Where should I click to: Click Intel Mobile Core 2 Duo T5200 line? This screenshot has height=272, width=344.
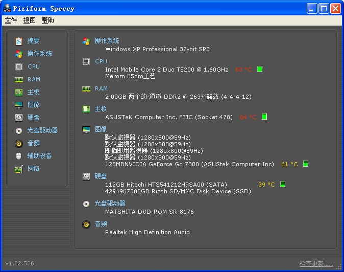coord(166,70)
